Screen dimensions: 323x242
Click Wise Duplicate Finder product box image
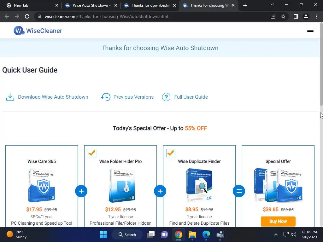pos(199,185)
